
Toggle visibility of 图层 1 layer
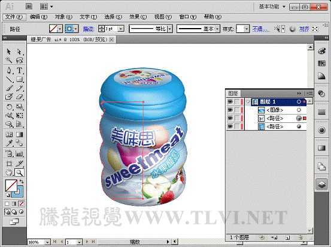pyautogui.click(x=230, y=102)
